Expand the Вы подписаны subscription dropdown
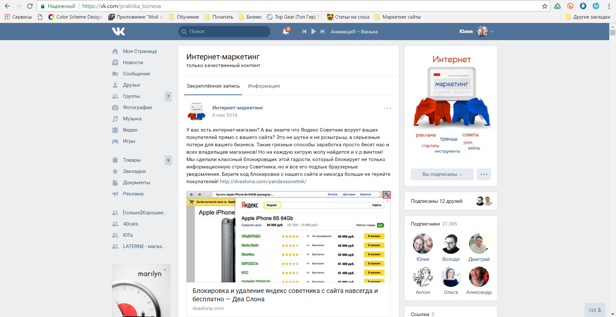 pyautogui.click(x=442, y=174)
